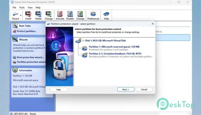Click the Information panel icon
201x115 pixels.
[15, 70]
